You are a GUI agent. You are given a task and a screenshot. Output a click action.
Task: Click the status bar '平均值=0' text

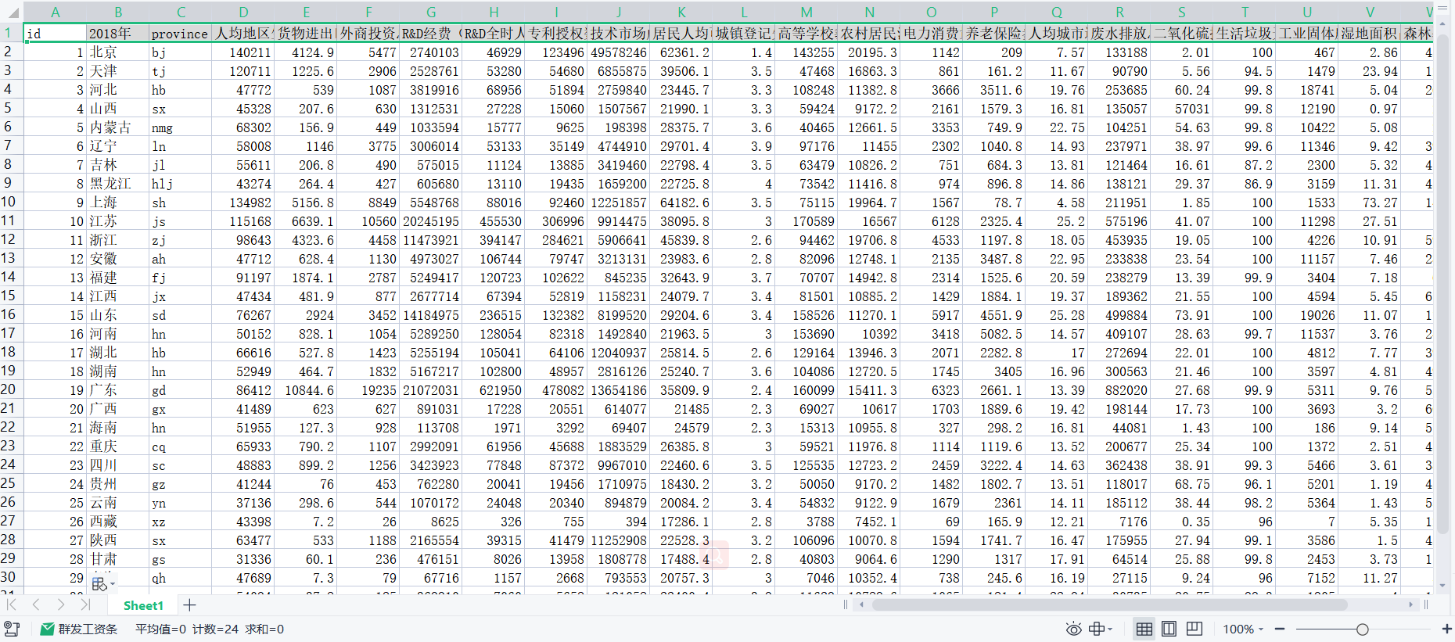point(160,629)
